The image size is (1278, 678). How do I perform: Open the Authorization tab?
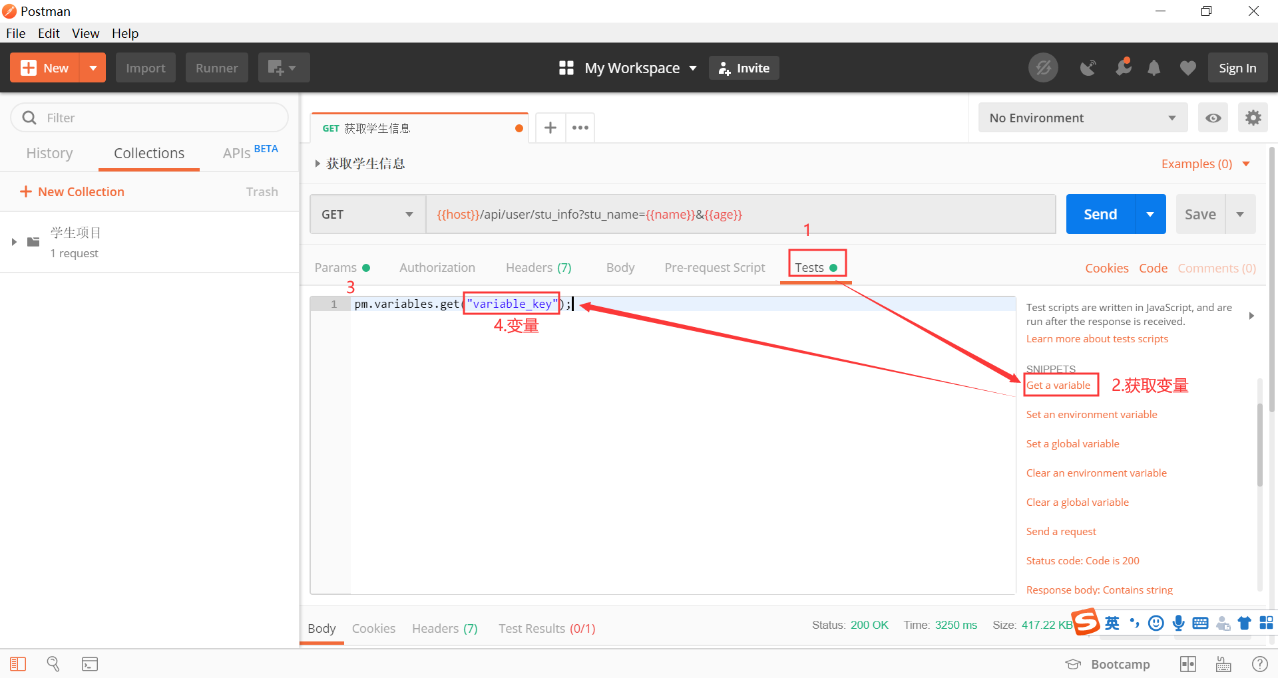pyautogui.click(x=437, y=267)
